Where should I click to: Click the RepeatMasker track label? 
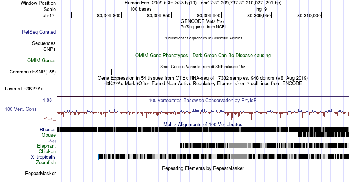40,173
